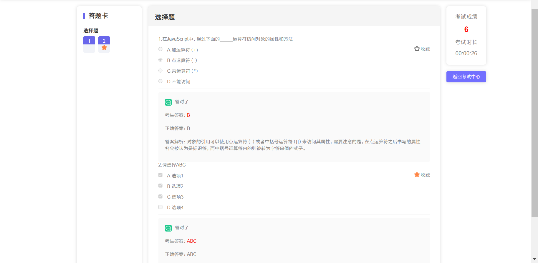Click the page vertical scrollbar thumb
The image size is (538, 263).
coord(534,113)
